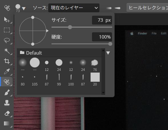Click the top handle of brush angle circle
This screenshot has height=130, width=168.
click(33, 17)
